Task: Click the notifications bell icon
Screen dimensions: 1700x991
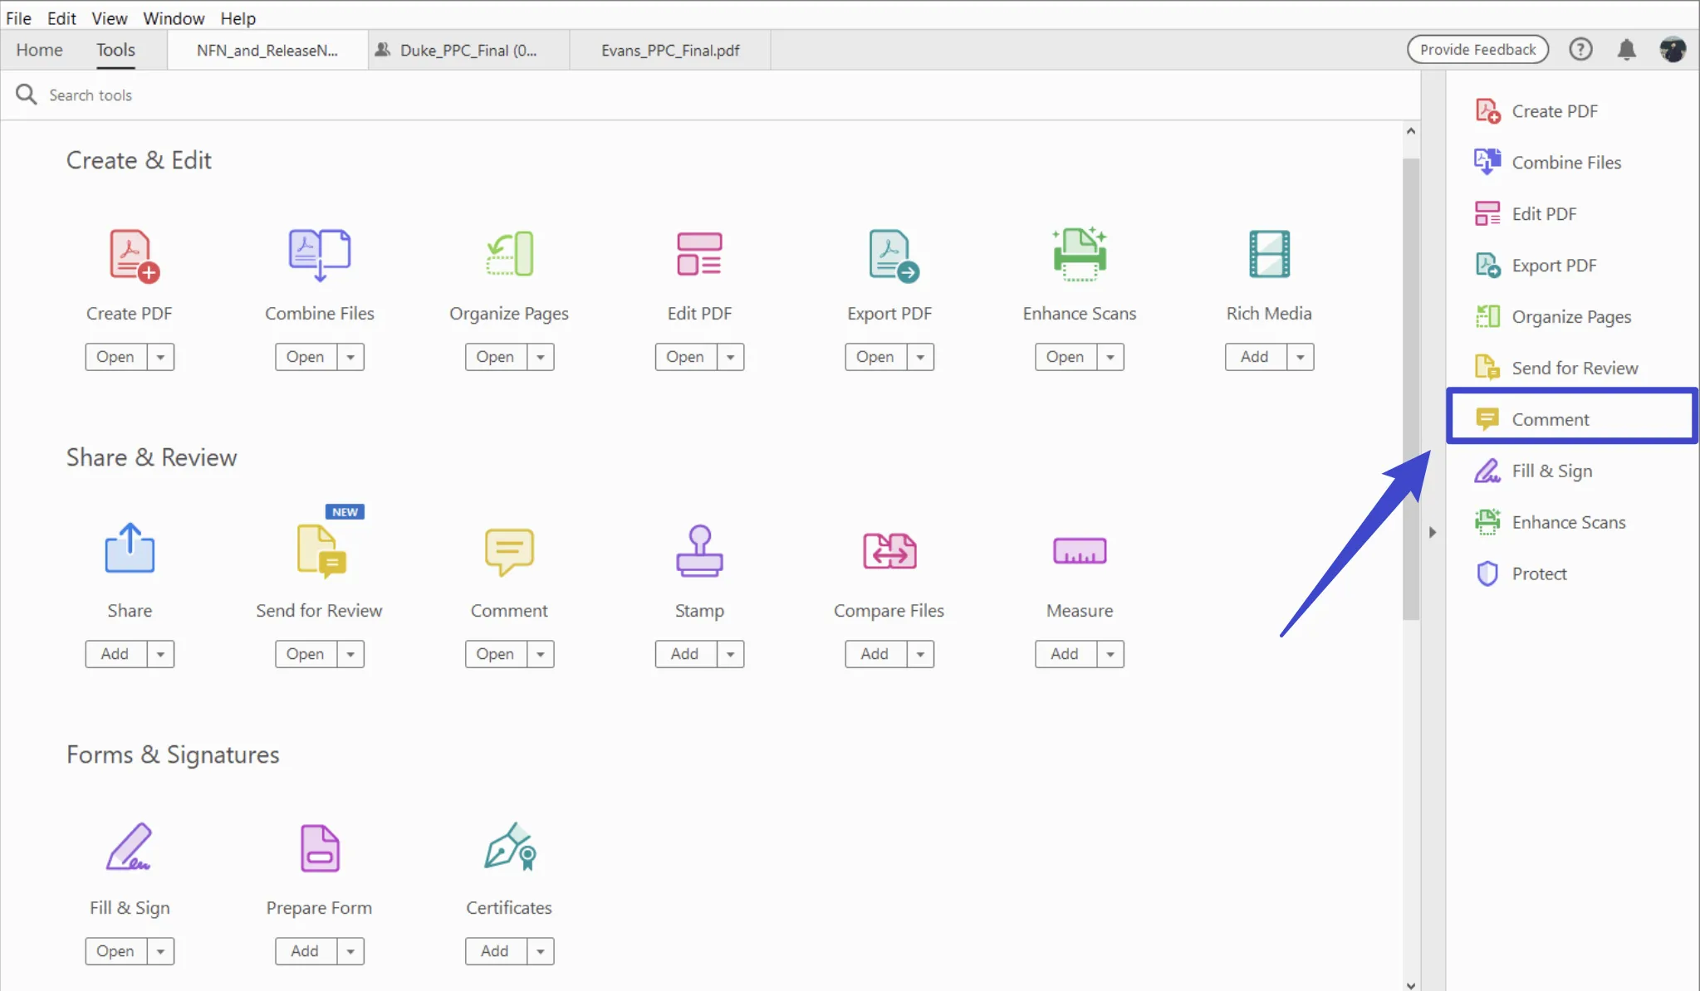Action: pos(1626,50)
